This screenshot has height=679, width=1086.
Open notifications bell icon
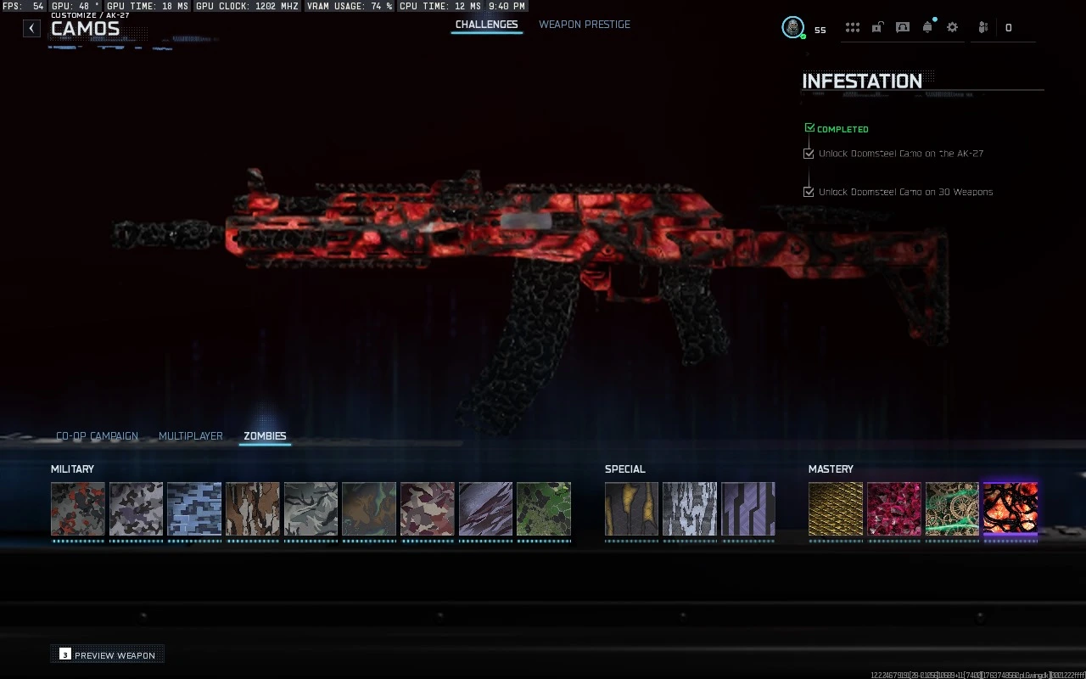928,27
